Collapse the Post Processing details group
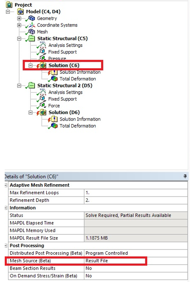This screenshot has height=282, width=190. coord(6,246)
